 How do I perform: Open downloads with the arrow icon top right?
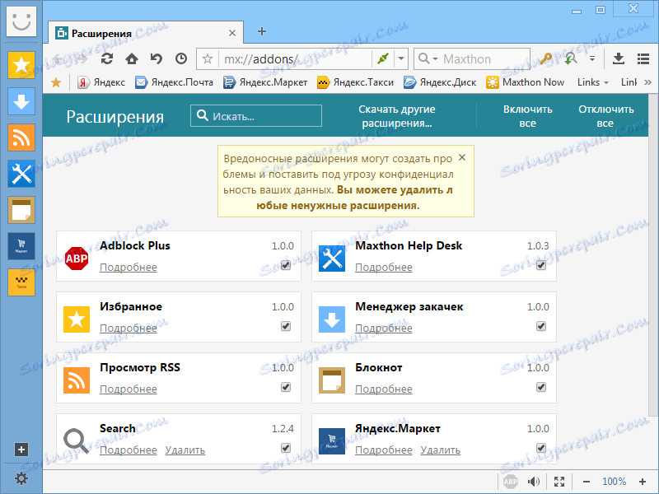click(618, 59)
